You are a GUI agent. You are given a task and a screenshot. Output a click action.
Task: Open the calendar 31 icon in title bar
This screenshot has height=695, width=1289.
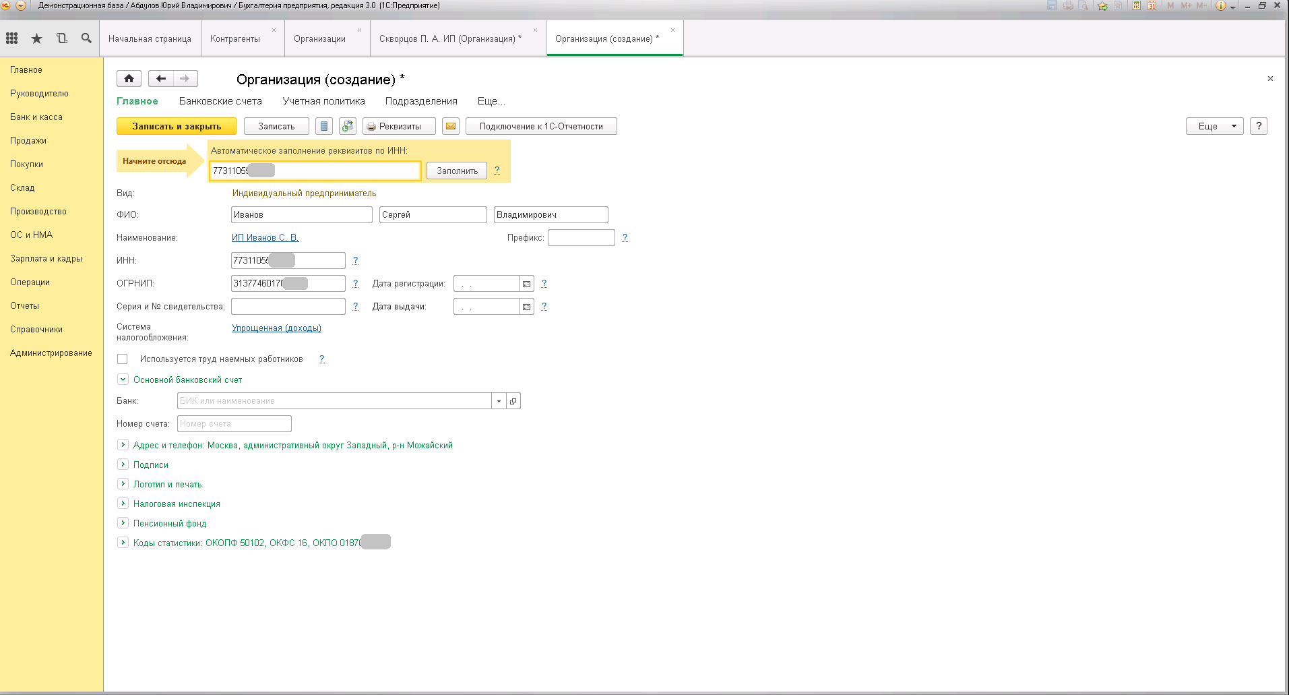pos(1152,5)
